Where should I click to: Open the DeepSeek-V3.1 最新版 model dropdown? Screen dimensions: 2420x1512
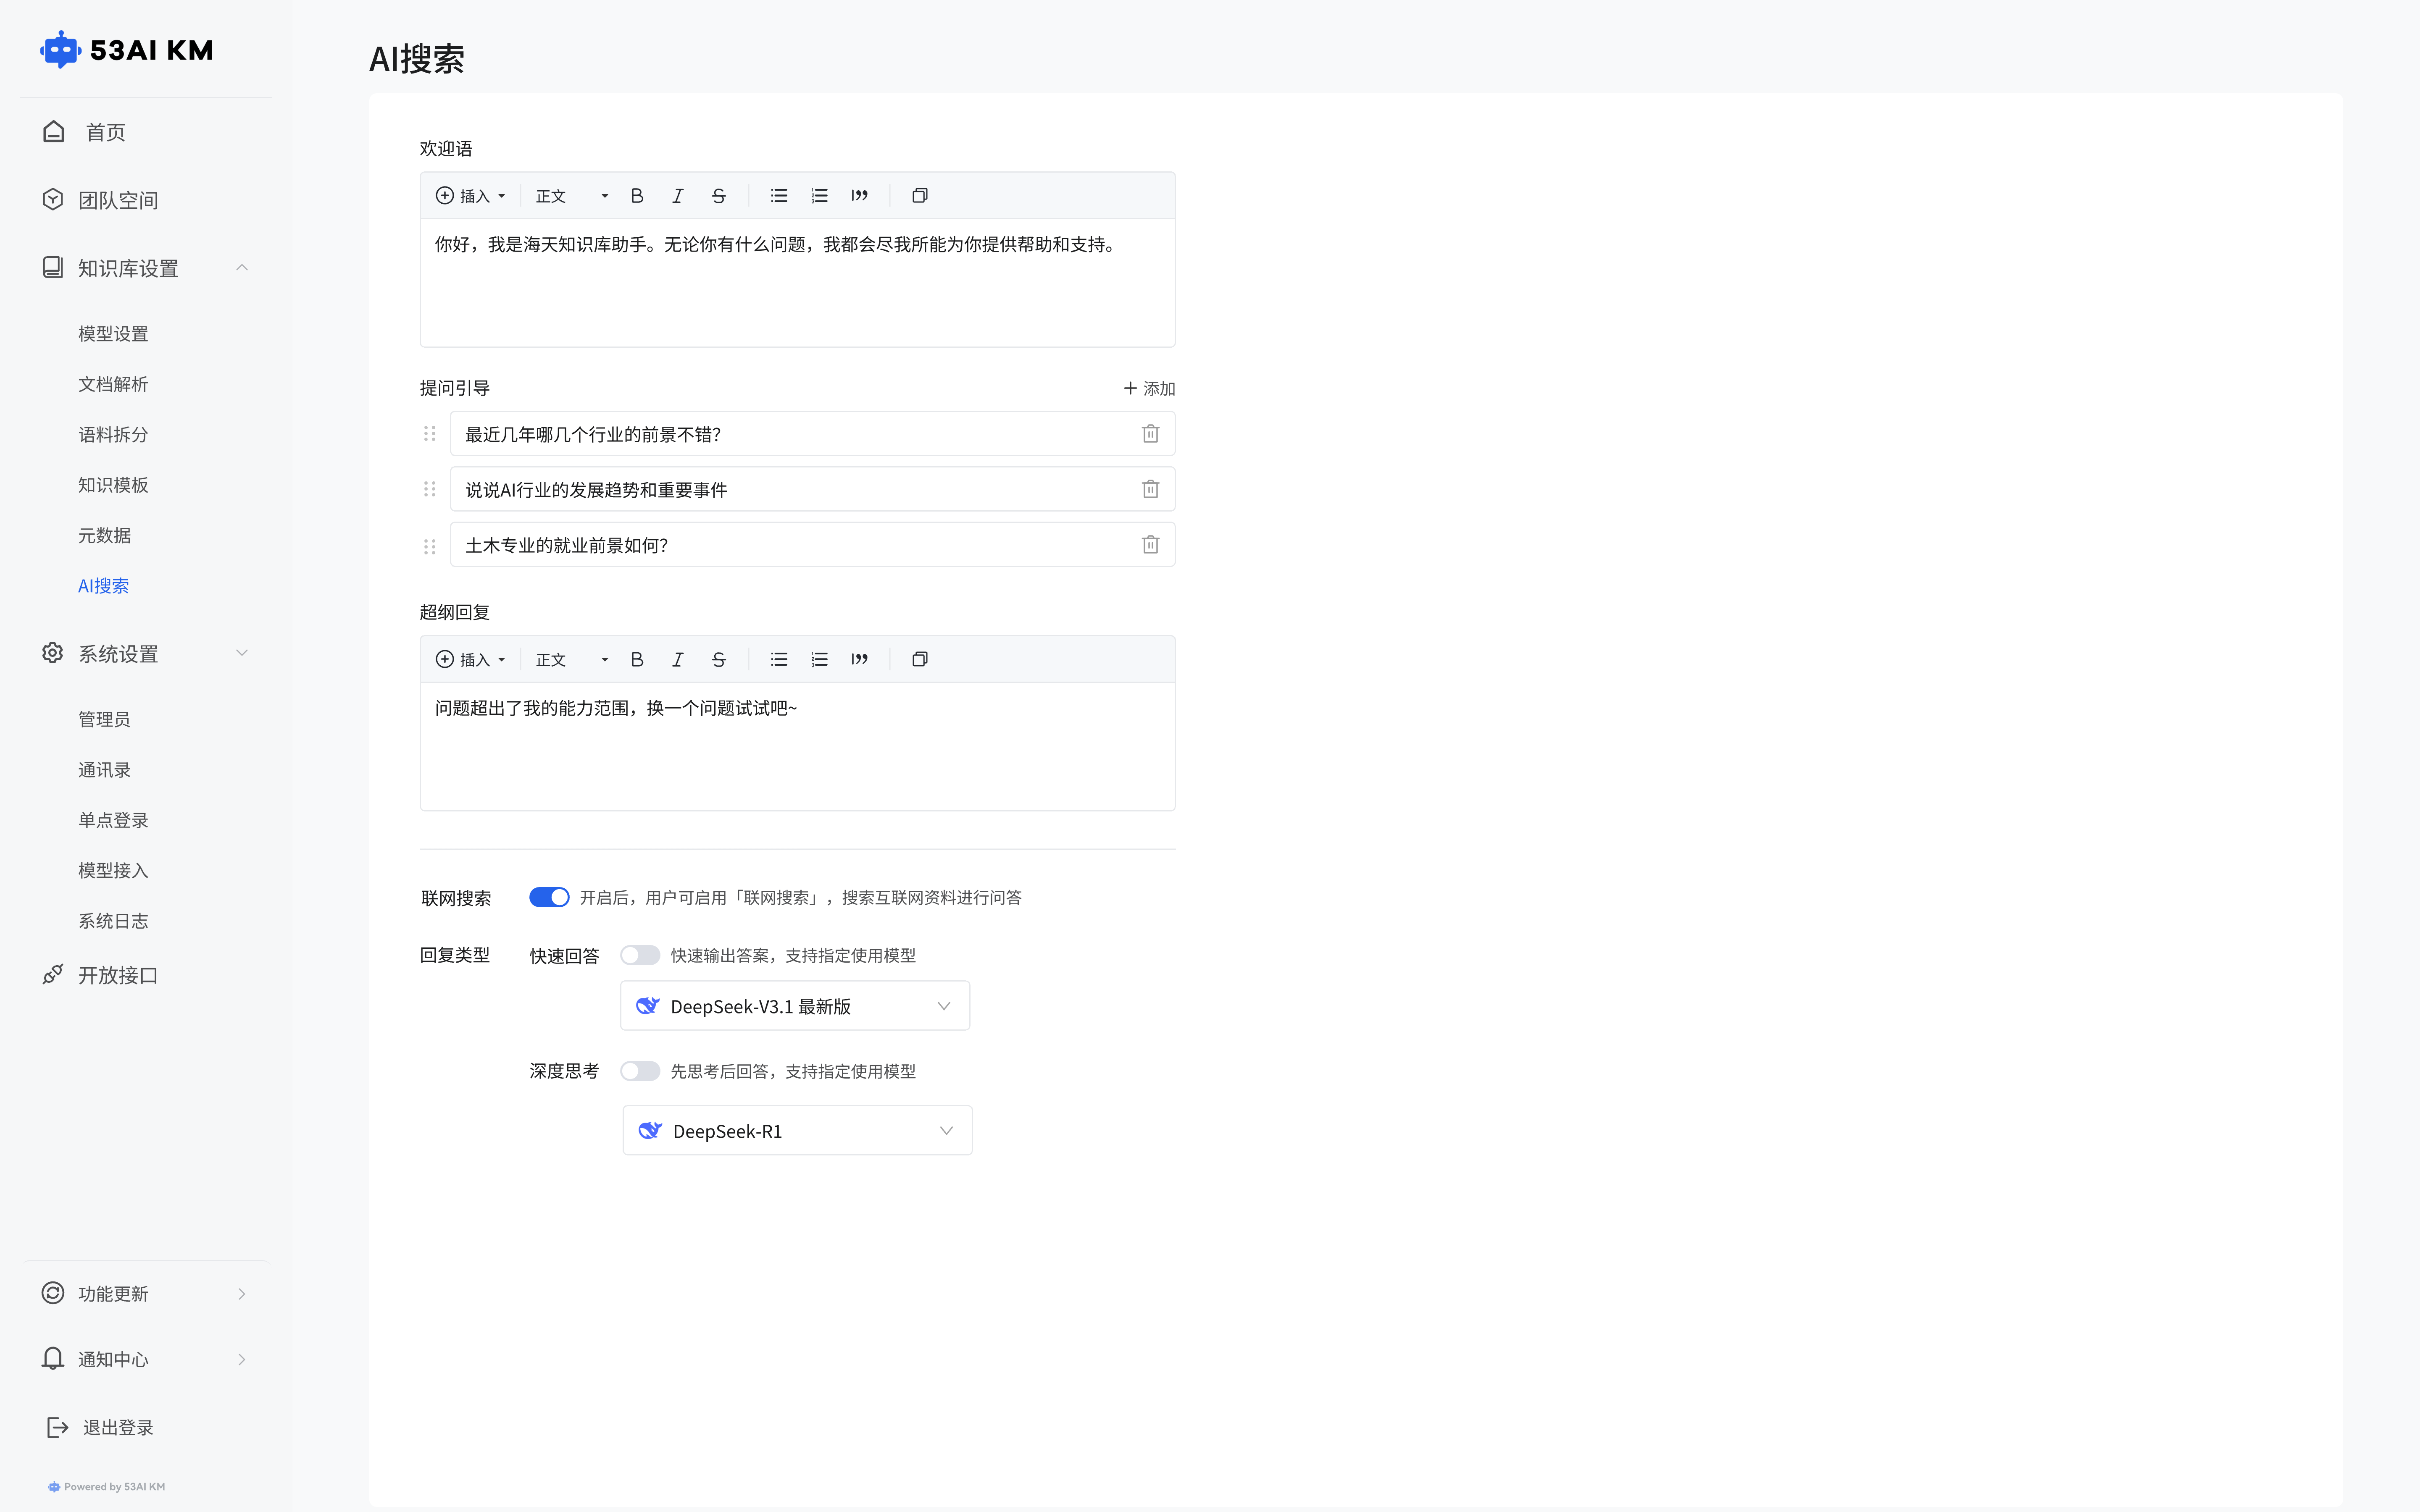(x=795, y=1006)
